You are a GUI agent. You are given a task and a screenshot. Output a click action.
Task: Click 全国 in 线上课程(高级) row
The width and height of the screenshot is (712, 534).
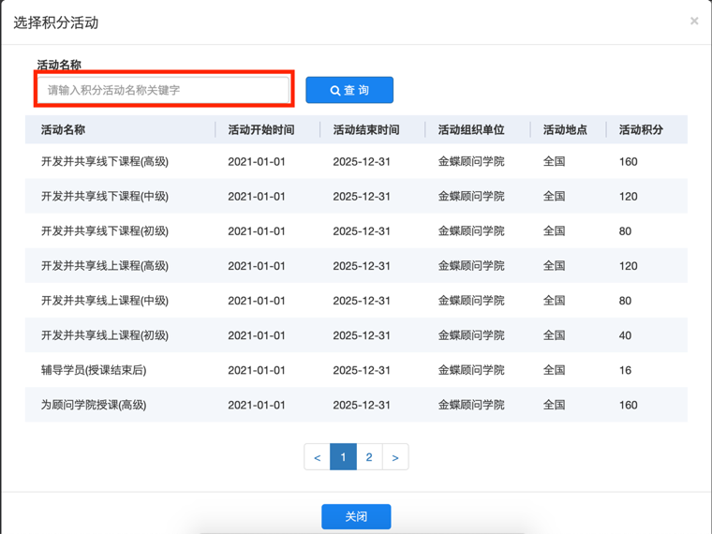coord(554,266)
